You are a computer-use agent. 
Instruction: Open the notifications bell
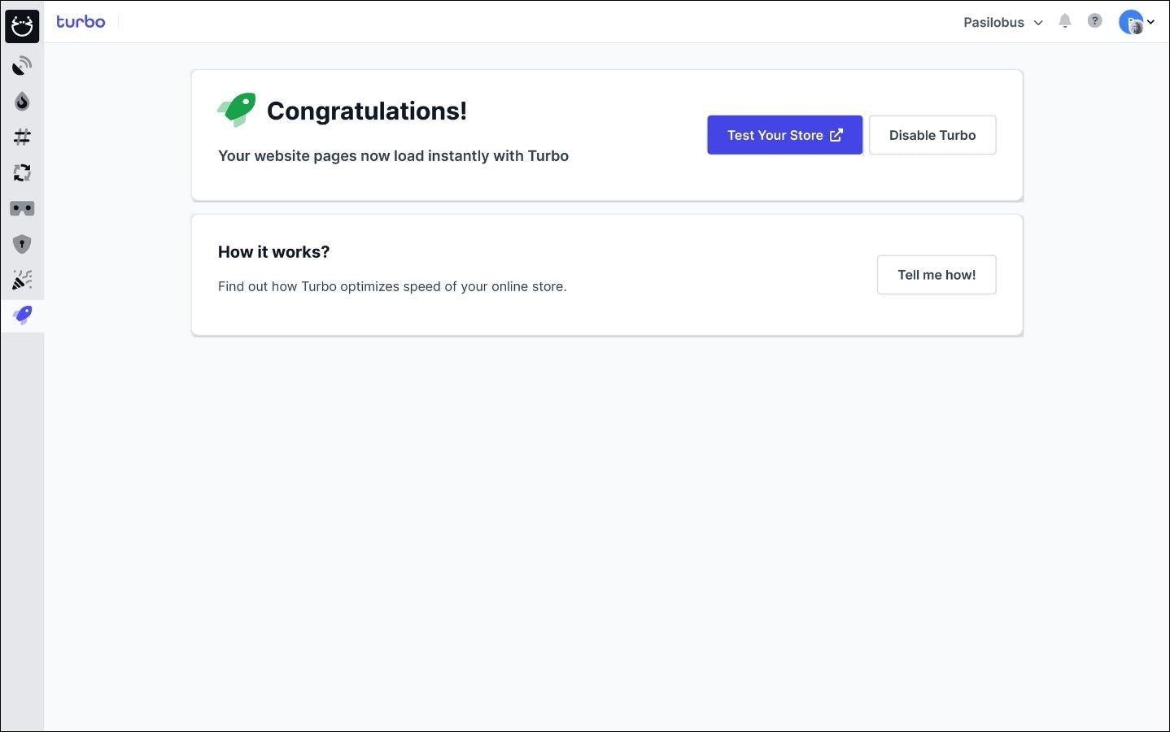(x=1064, y=21)
